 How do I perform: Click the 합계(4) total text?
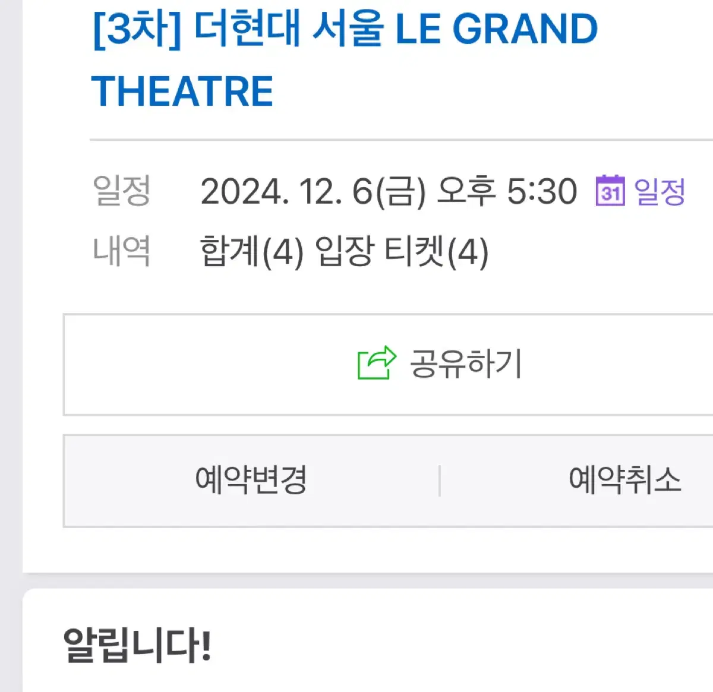[252, 251]
